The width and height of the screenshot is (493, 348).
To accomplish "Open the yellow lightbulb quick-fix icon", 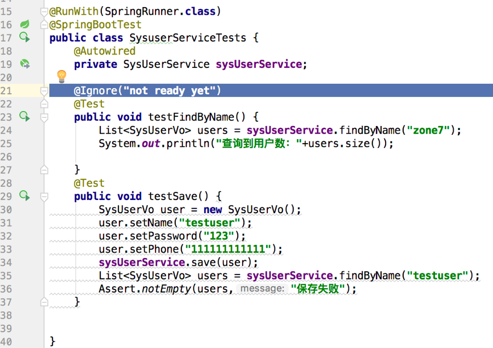I will pyautogui.click(x=61, y=76).
